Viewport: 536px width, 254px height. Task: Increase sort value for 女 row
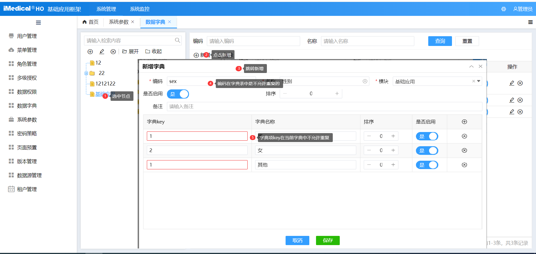(x=393, y=150)
